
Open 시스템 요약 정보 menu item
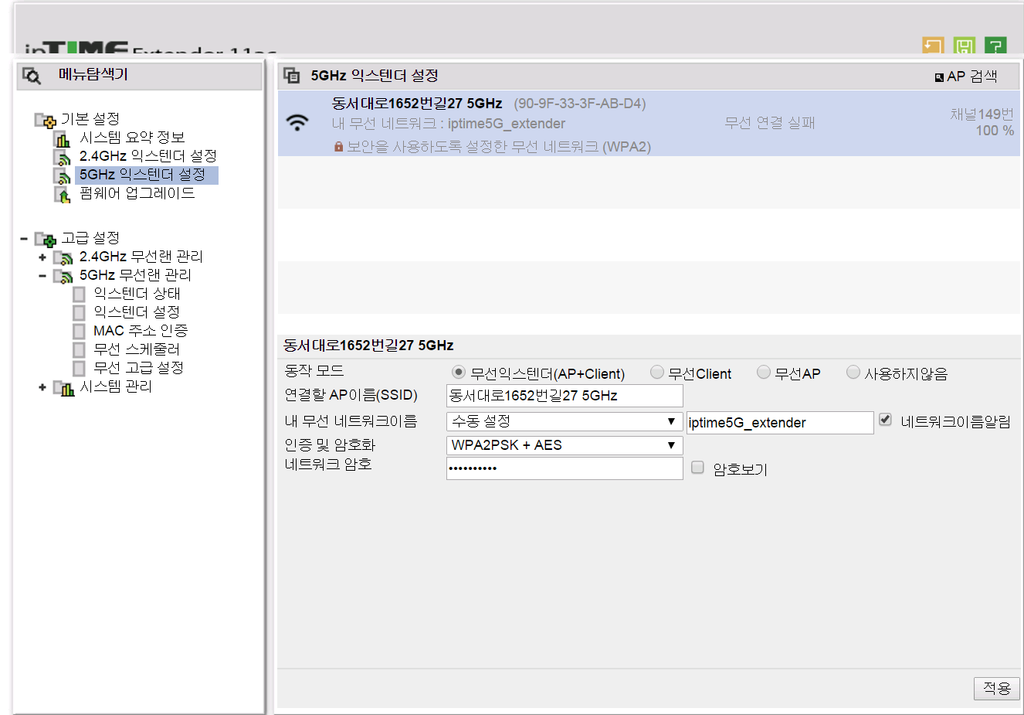click(x=132, y=138)
